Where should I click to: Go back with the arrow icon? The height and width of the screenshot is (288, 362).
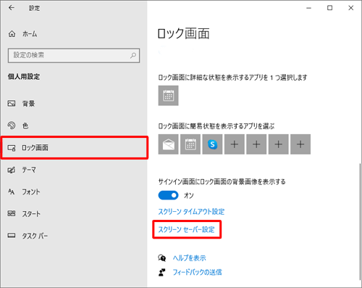(x=12, y=8)
